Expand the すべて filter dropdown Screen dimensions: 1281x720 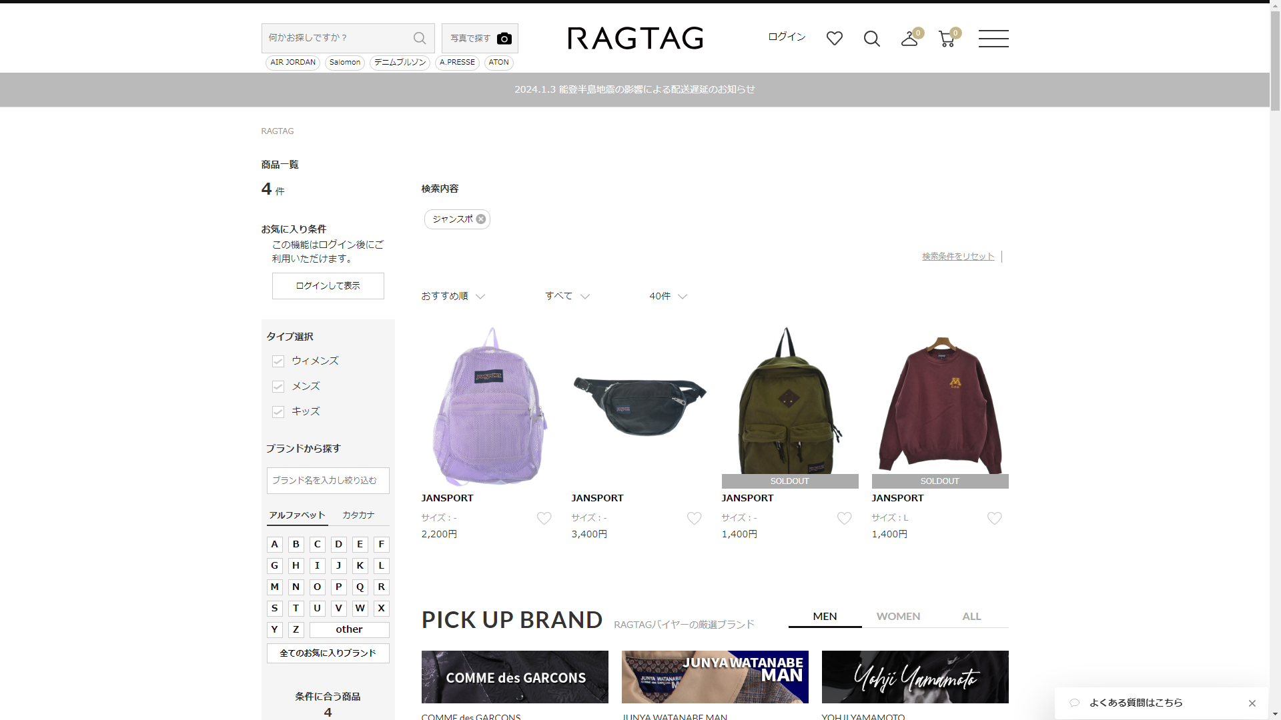click(x=566, y=296)
